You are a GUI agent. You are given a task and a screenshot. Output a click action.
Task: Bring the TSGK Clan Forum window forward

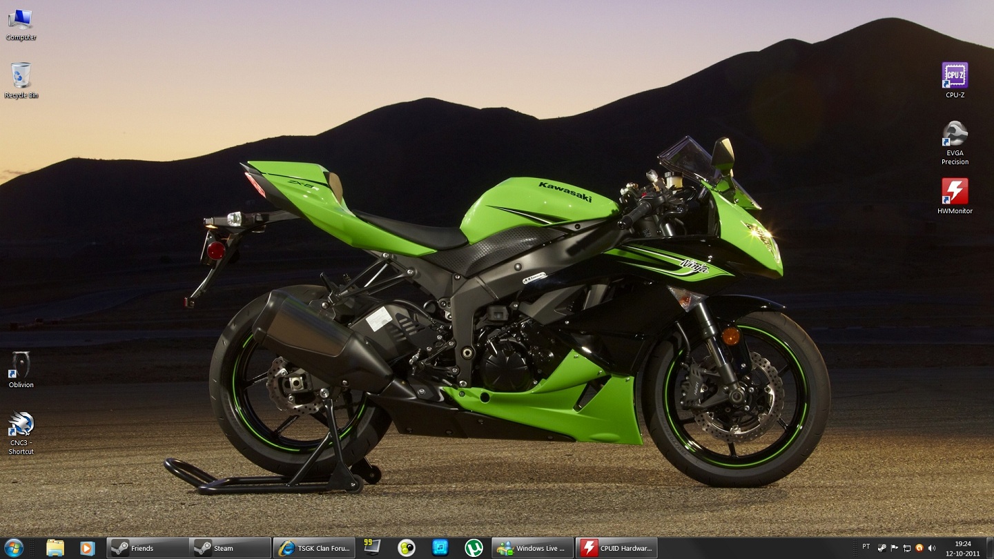coord(314,547)
